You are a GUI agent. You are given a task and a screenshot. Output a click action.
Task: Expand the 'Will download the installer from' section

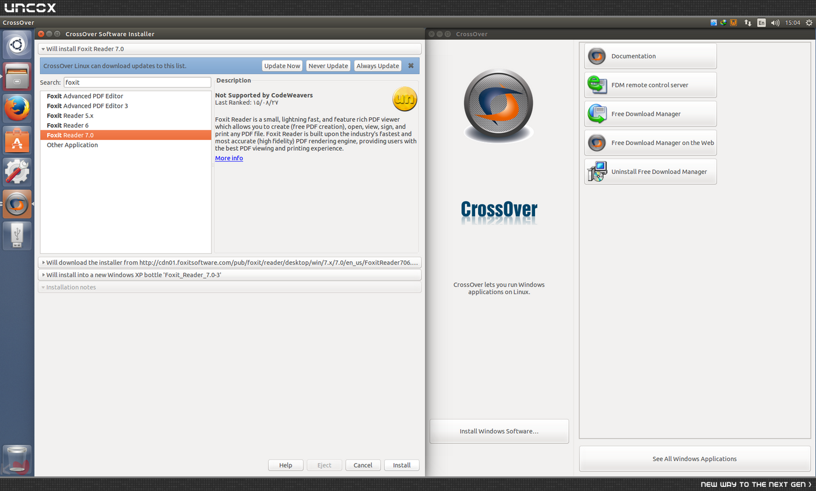click(230, 263)
